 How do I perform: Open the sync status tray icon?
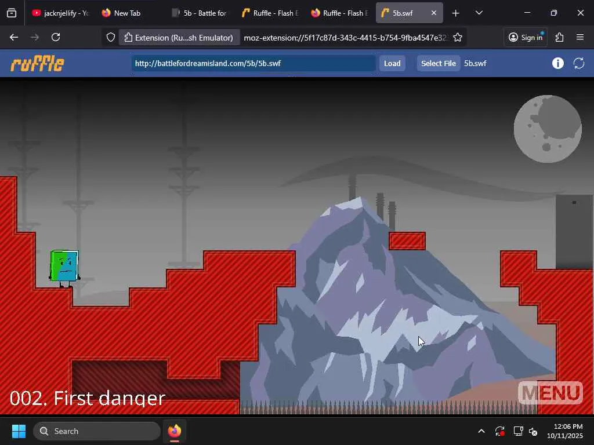pos(499,431)
